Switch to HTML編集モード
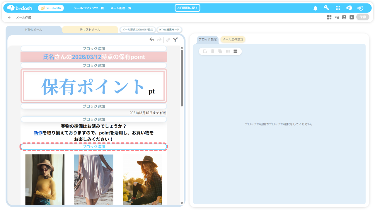 [x=169, y=30]
